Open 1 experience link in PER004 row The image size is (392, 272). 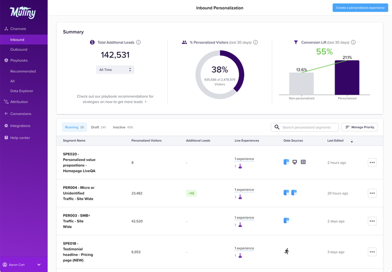tap(244, 190)
